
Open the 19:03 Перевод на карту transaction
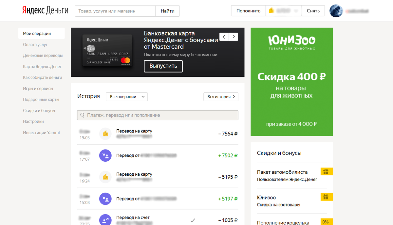[158, 134]
